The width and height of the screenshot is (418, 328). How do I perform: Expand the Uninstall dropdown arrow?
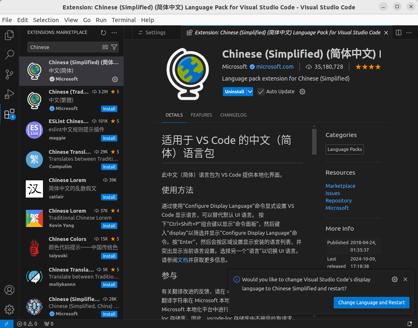[x=250, y=92]
